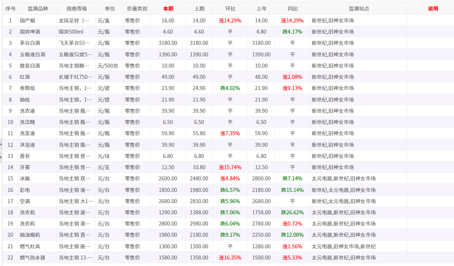
Task: Select the 沐浴液 item cell
Action: (38, 145)
